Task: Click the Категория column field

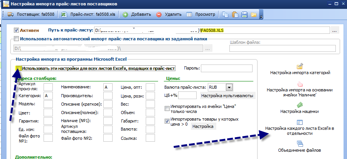Action: (48, 96)
